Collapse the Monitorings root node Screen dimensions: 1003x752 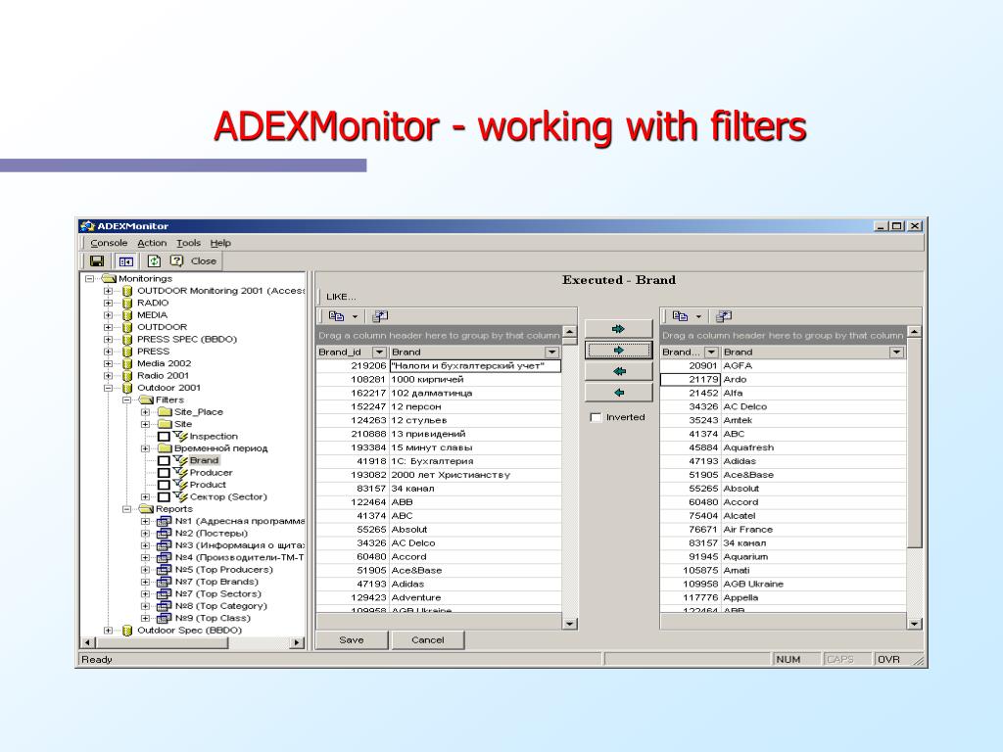tap(89, 279)
